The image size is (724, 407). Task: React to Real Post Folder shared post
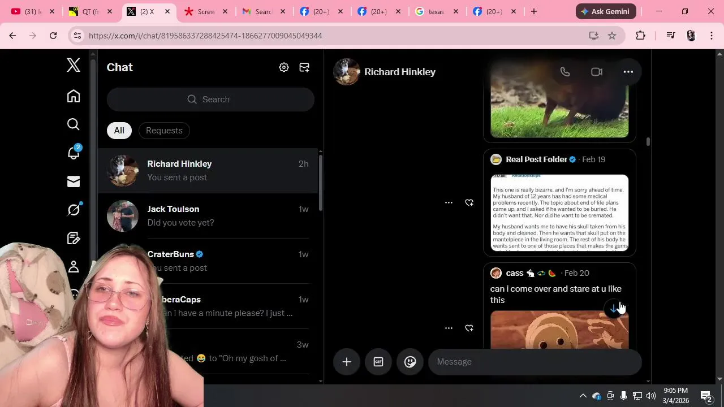pyautogui.click(x=469, y=202)
